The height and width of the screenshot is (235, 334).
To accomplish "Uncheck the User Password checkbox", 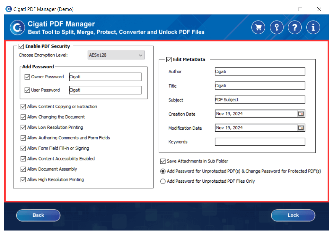I will [x=27, y=90].
